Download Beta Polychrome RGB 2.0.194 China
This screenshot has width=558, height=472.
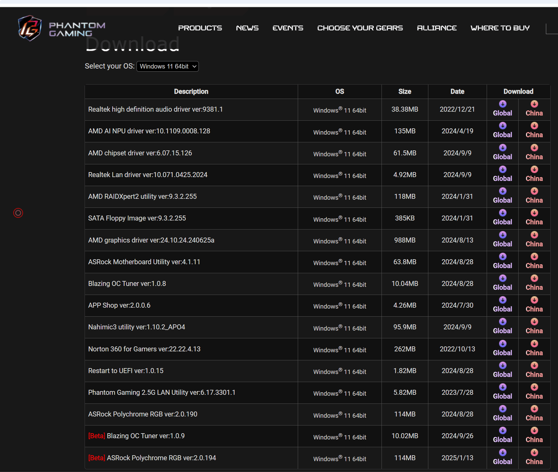click(x=534, y=457)
